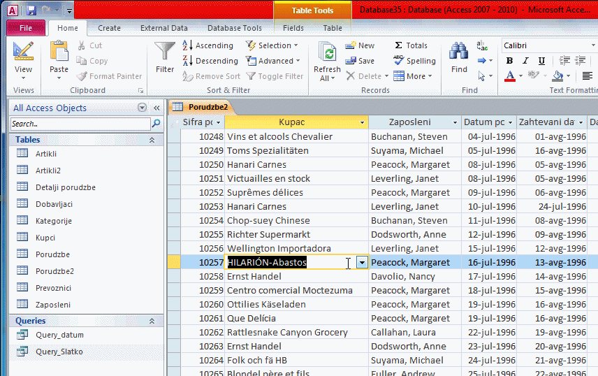Open the Kupci table
This screenshot has height=376, width=598.
click(45, 238)
